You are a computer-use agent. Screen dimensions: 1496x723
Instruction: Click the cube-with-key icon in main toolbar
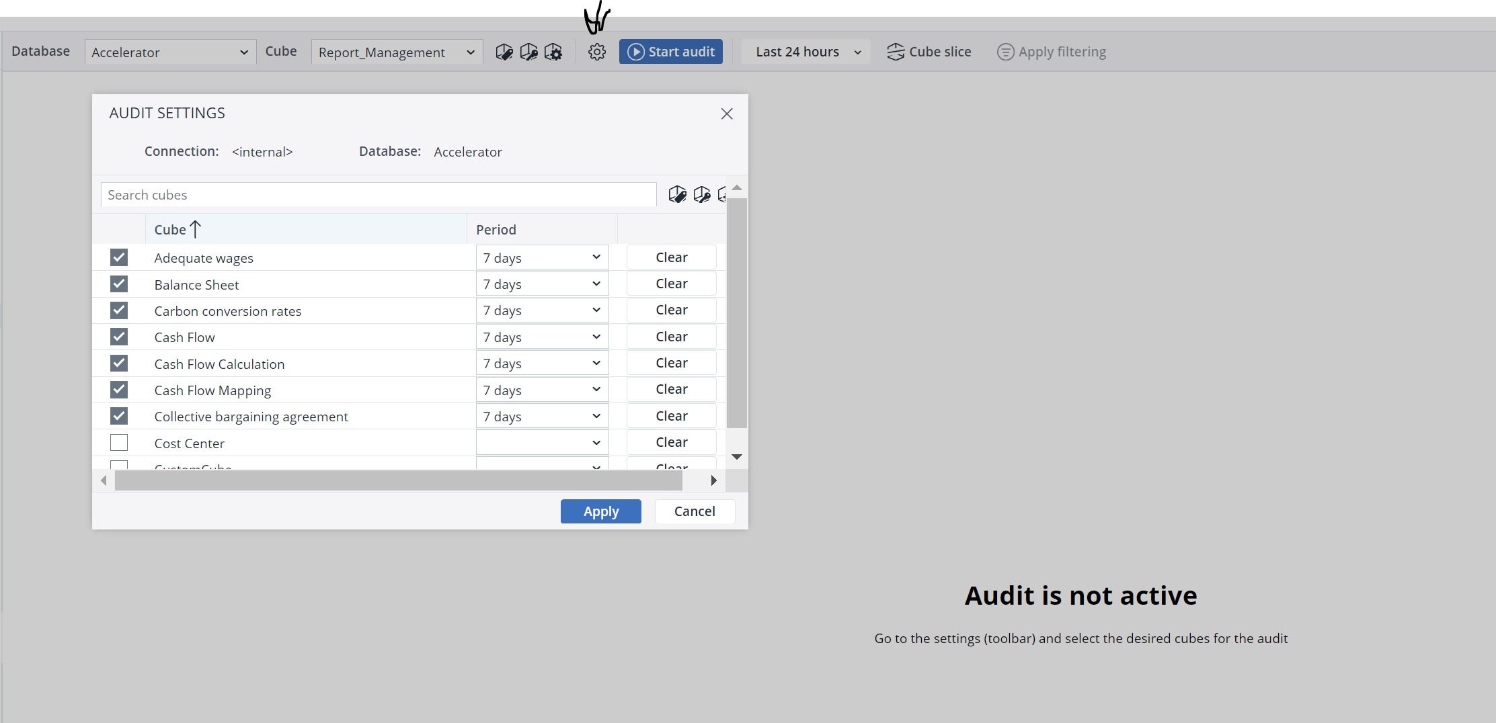pos(528,52)
